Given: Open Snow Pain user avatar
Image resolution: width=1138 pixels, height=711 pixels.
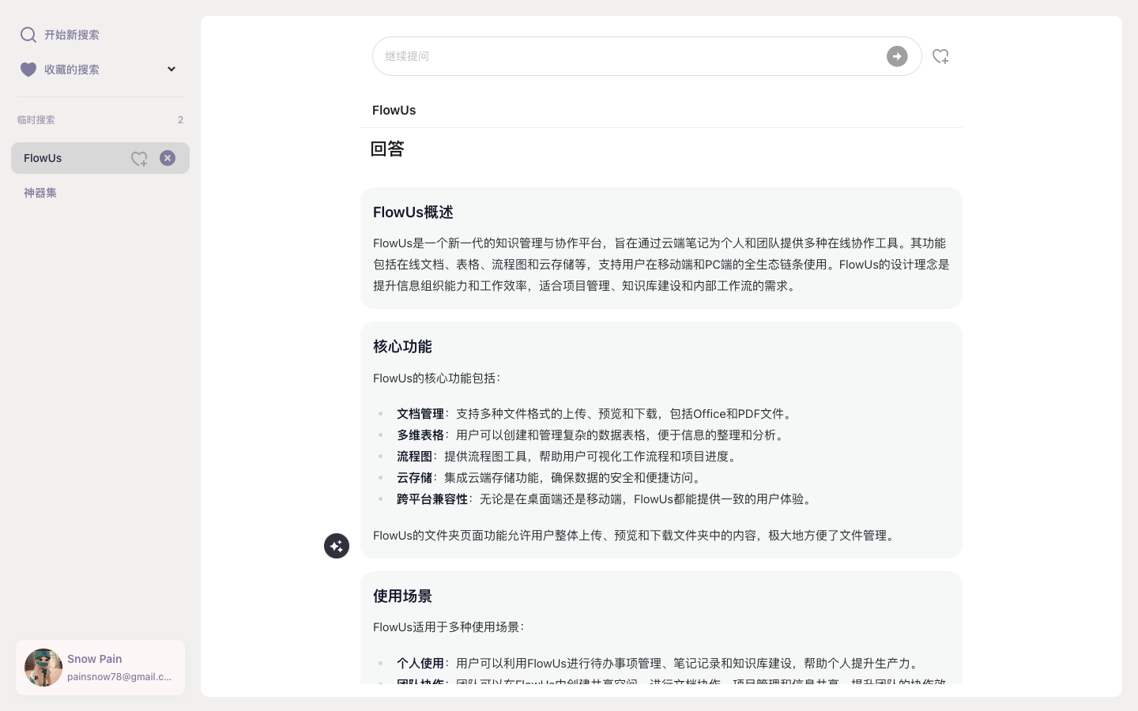Looking at the screenshot, I should [43, 668].
